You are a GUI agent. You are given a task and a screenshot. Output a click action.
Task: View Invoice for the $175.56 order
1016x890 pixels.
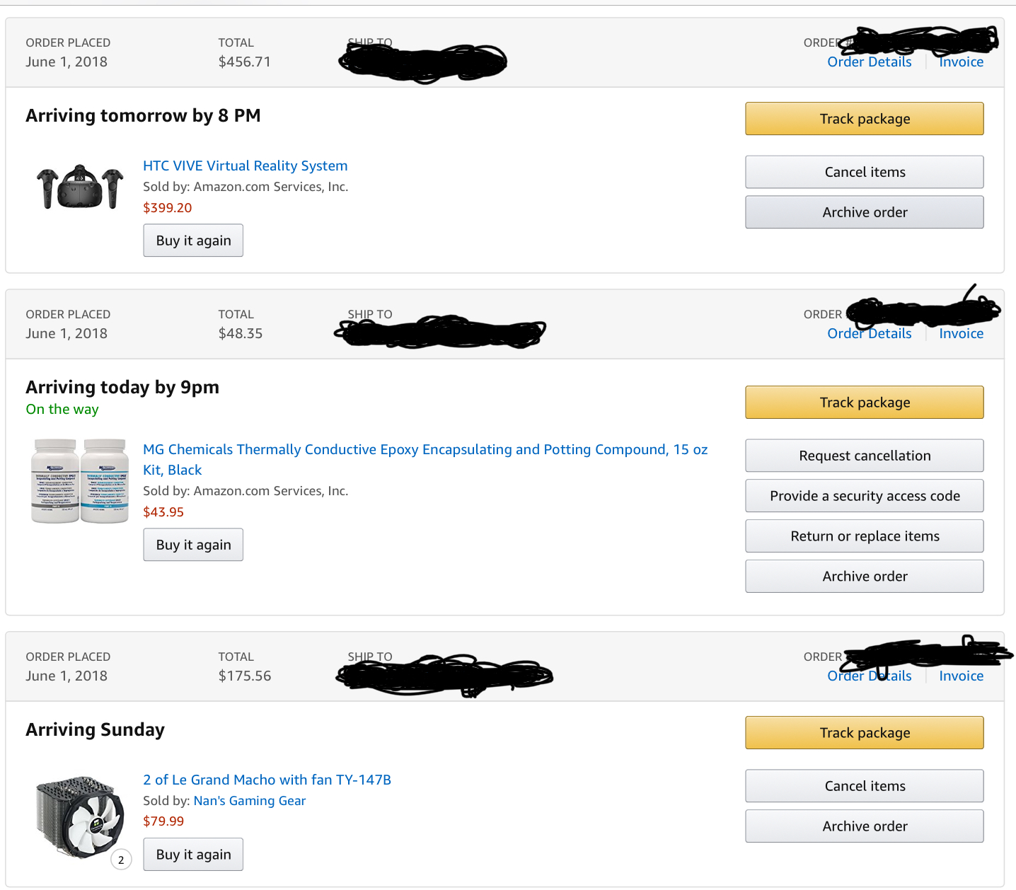pos(961,676)
